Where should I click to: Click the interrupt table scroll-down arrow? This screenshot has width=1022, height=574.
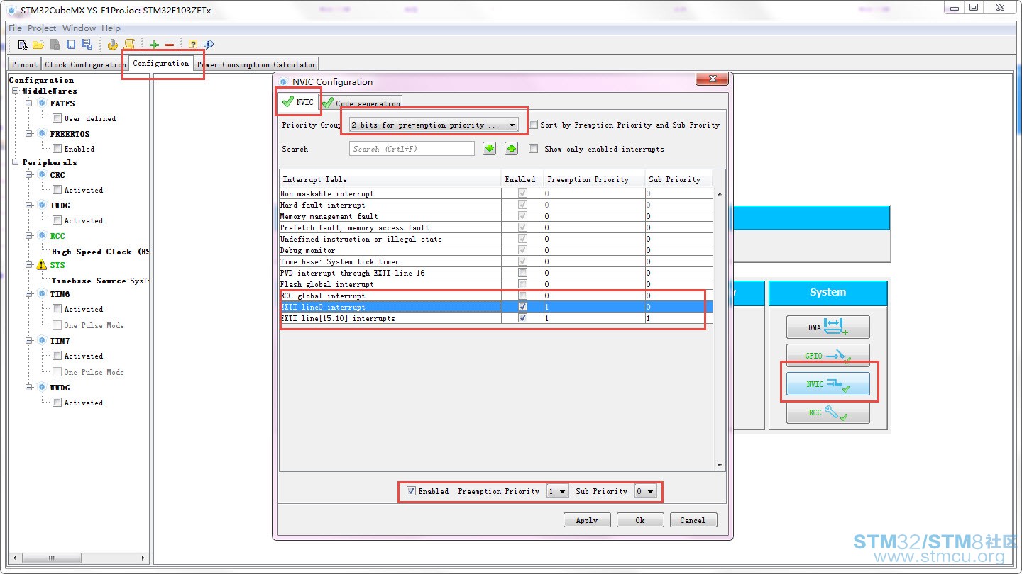720,466
